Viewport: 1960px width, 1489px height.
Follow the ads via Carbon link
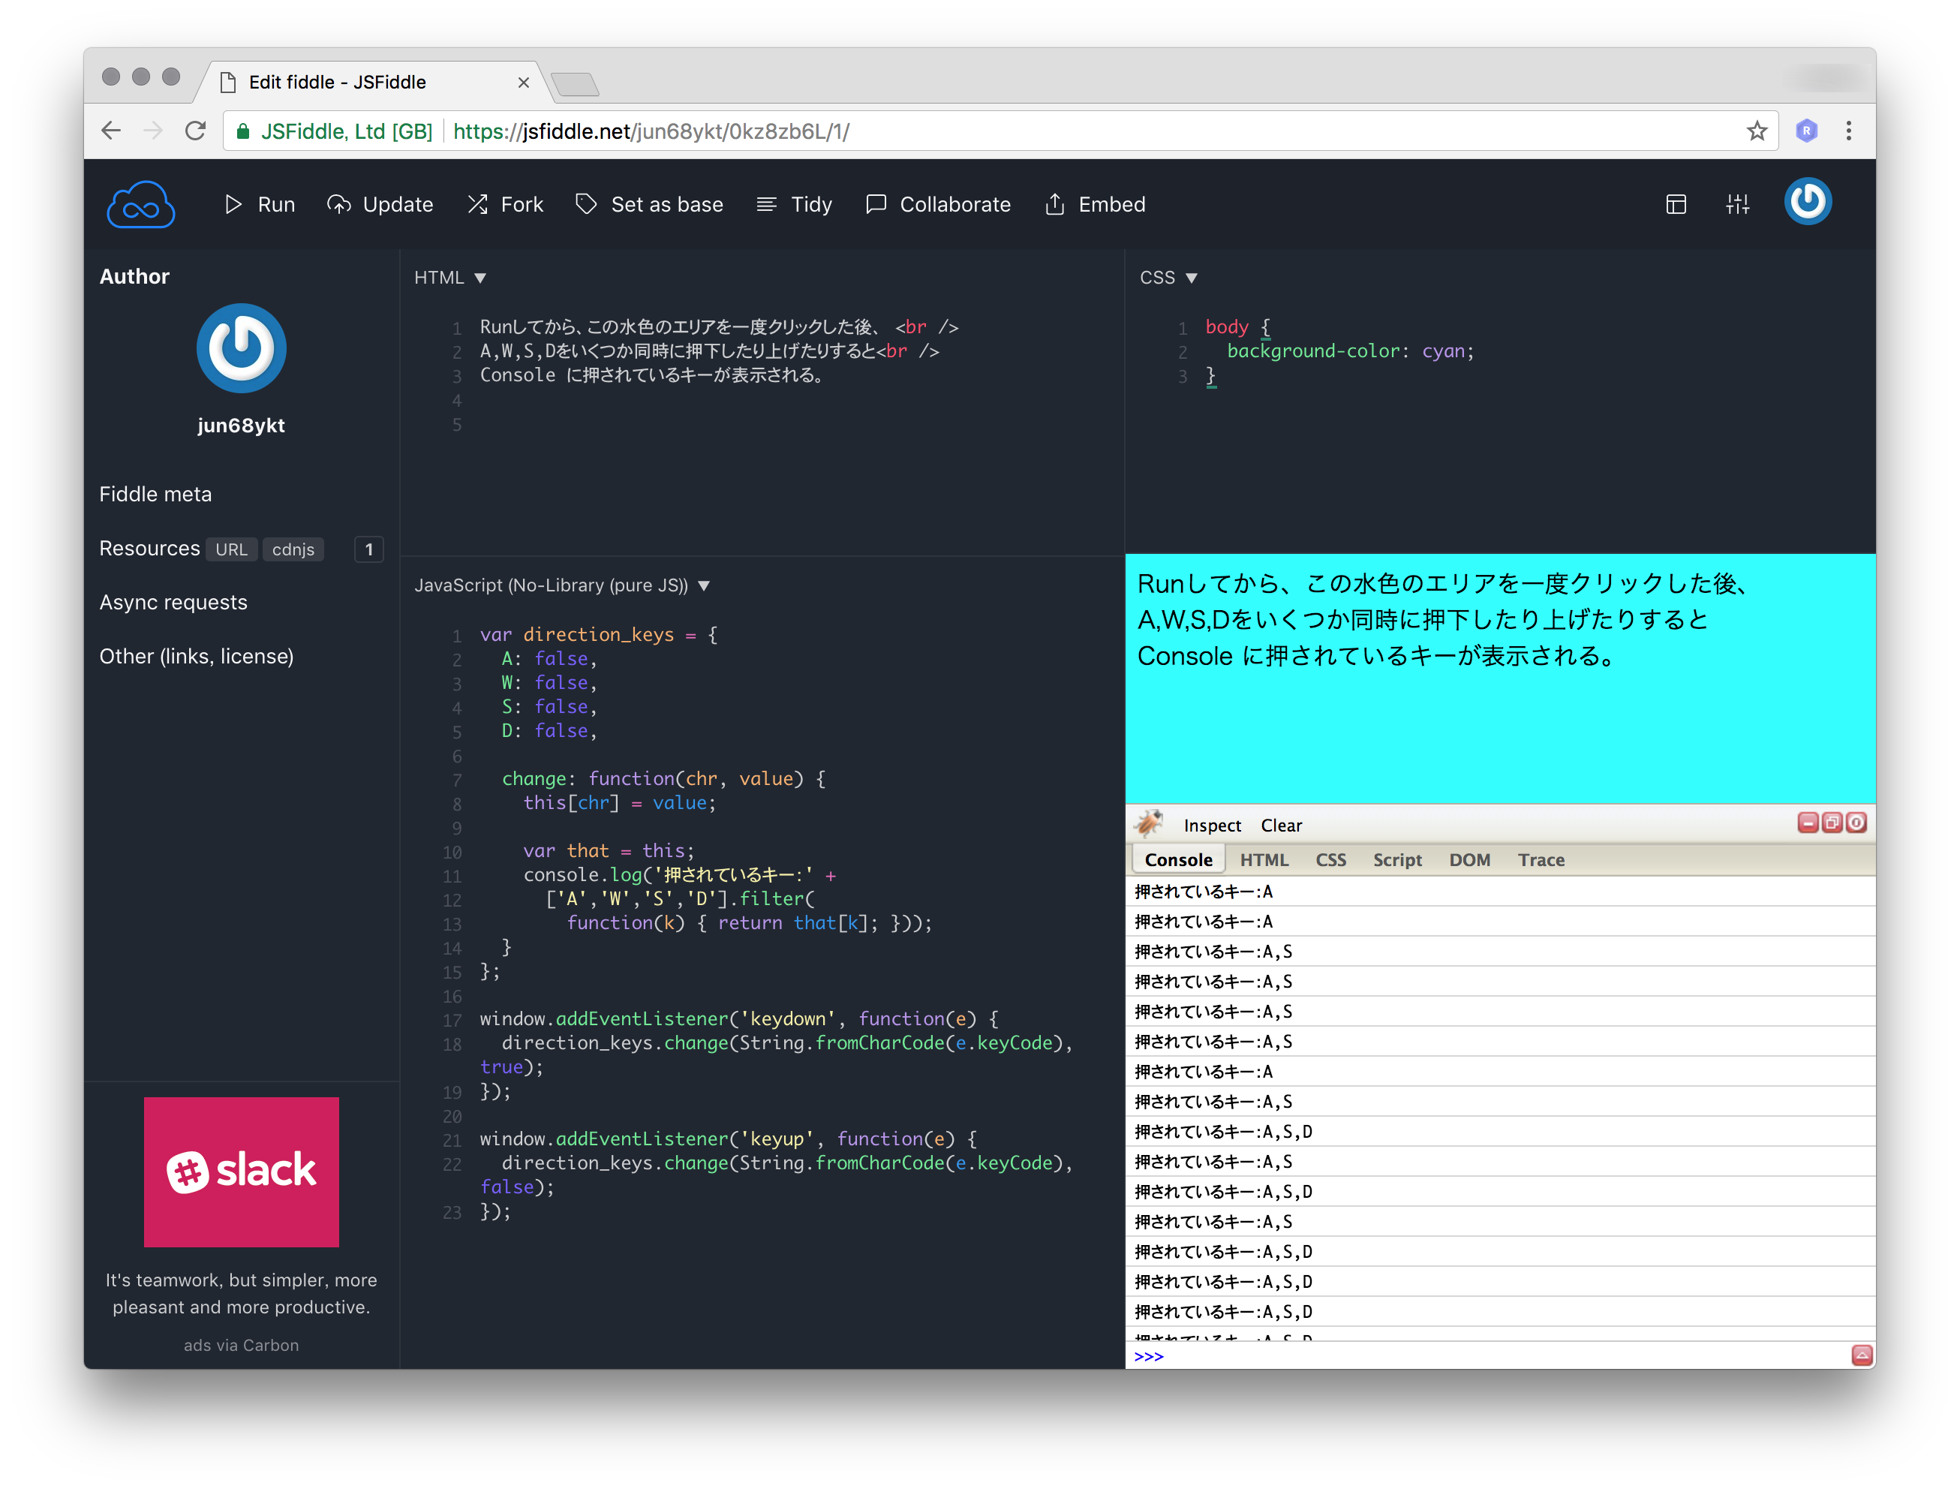tap(241, 1346)
